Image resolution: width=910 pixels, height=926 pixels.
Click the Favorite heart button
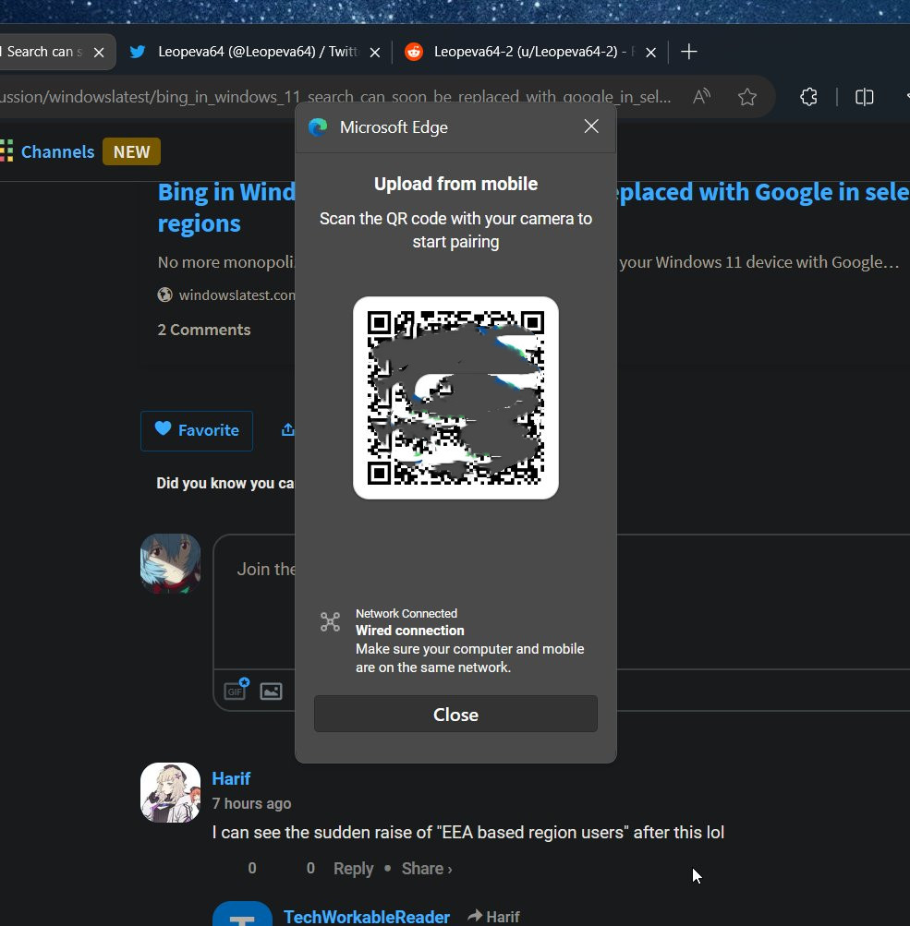pyautogui.click(x=197, y=430)
